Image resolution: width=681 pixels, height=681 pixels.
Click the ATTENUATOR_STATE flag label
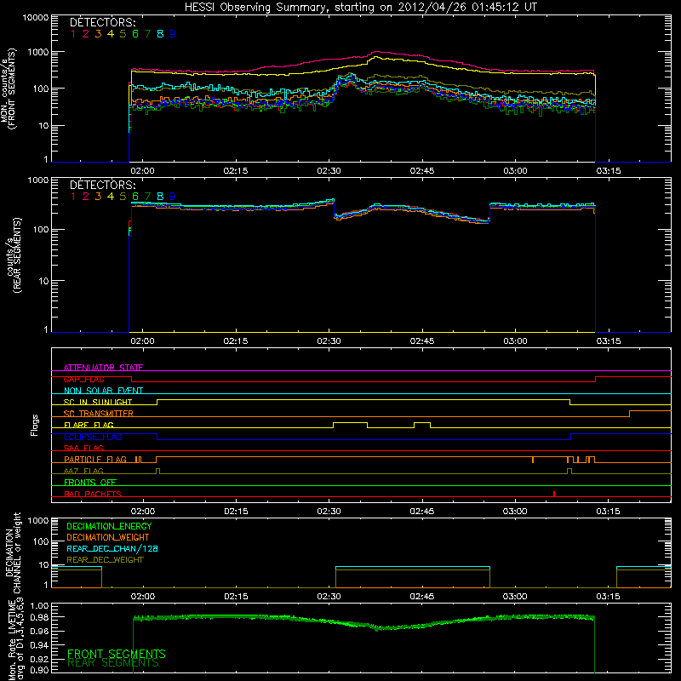point(103,368)
